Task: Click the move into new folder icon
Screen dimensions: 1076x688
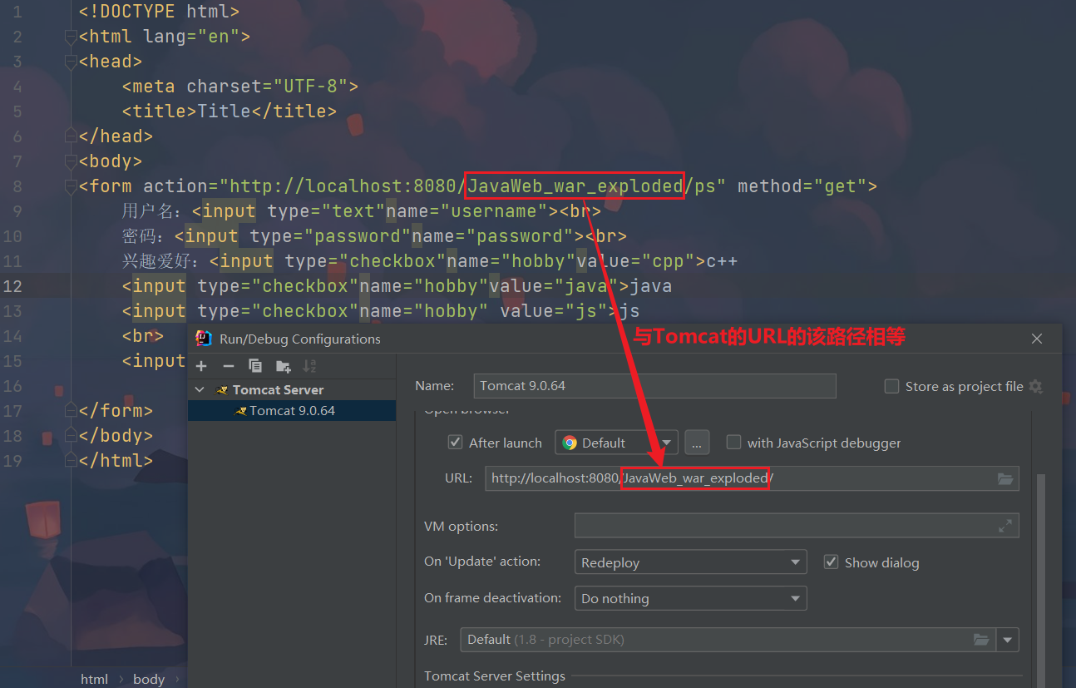Action: (x=284, y=366)
